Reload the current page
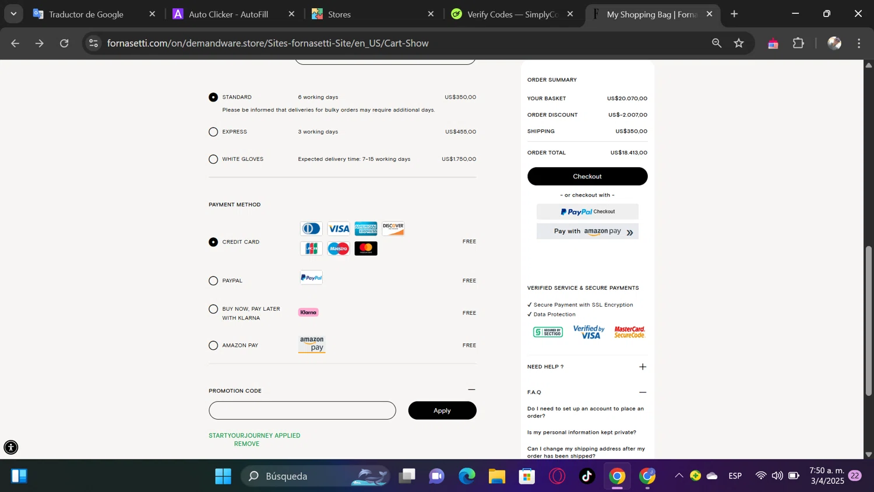Viewport: 874px width, 492px height. (x=64, y=43)
